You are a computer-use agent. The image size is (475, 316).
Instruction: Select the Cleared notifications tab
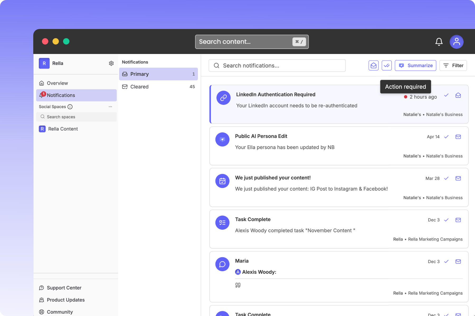coord(158,87)
